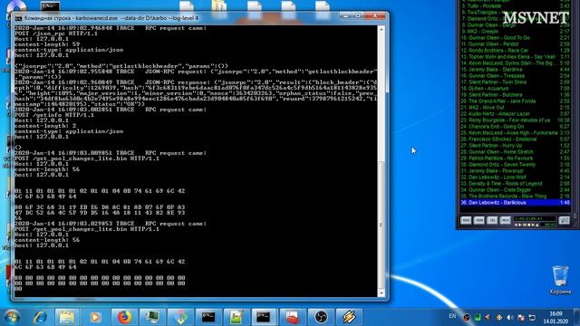Open Windows Media Player taskbar icon
Viewport: 580px width, 326px height.
(x=95, y=317)
